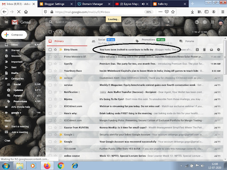Open new browser tab plus button

coord(192,4)
